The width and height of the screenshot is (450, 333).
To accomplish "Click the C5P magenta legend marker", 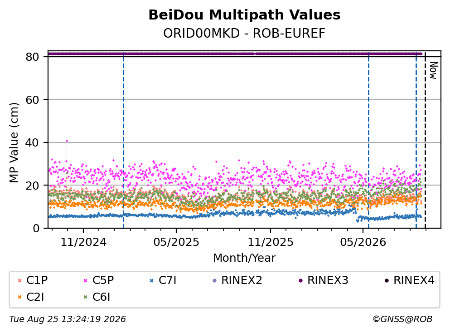I will pos(86,280).
